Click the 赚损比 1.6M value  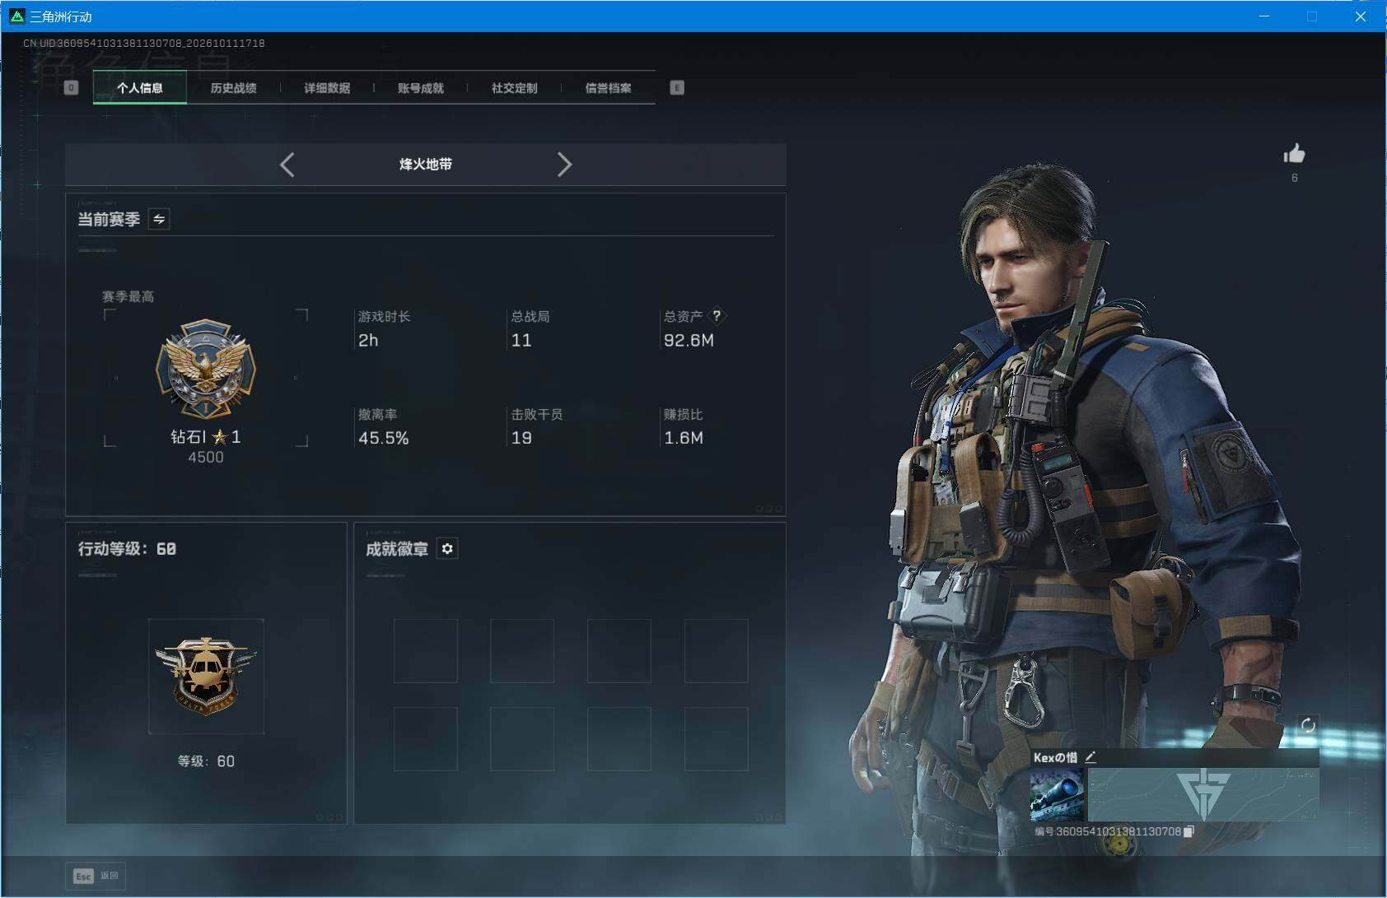[684, 439]
